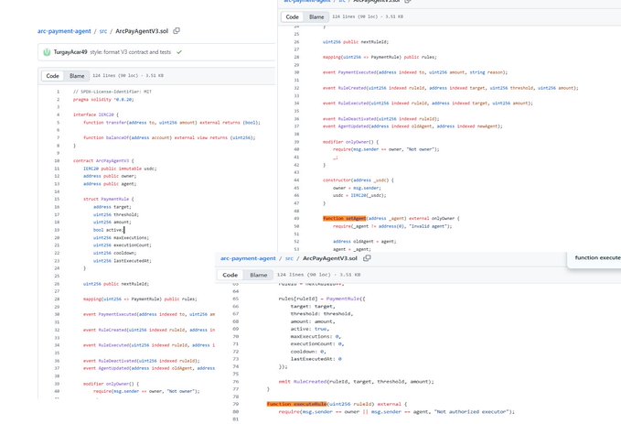Click line number 79 in bottom pane

236,404
